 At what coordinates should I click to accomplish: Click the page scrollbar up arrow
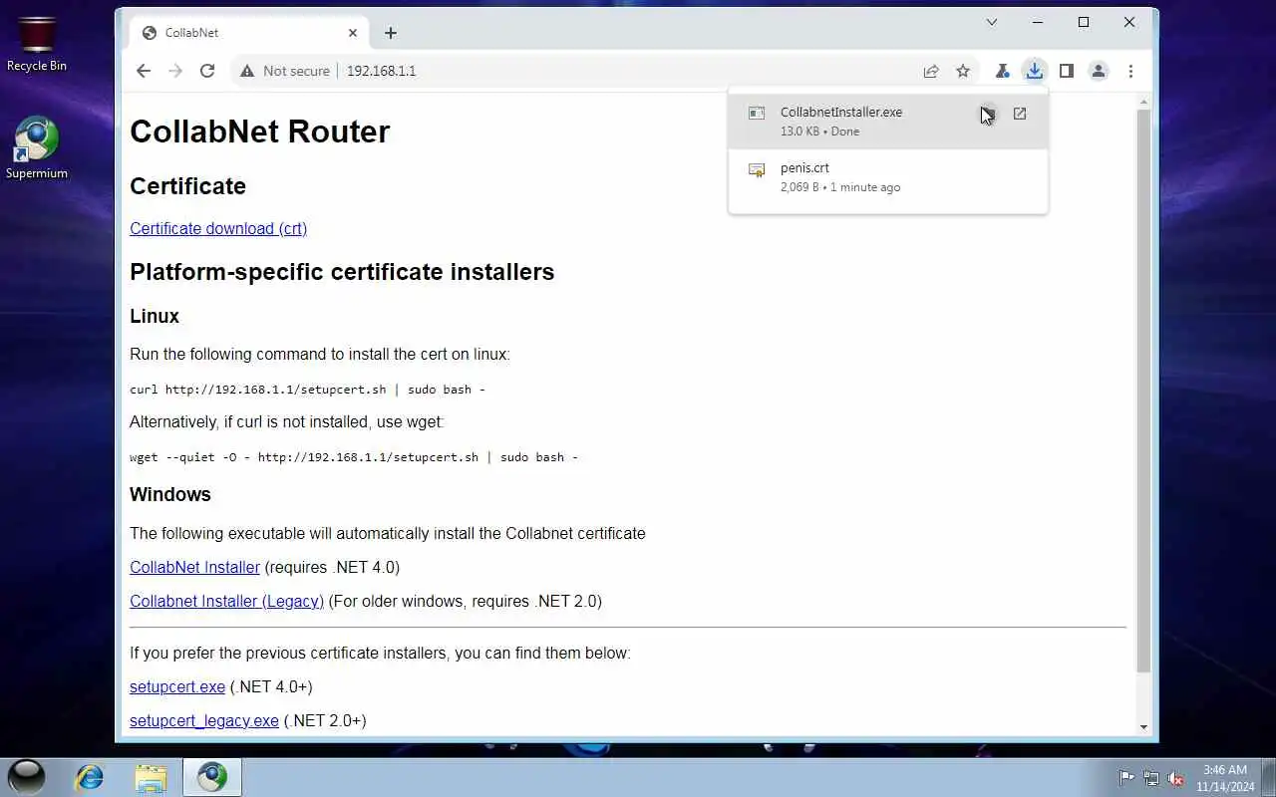click(1143, 101)
